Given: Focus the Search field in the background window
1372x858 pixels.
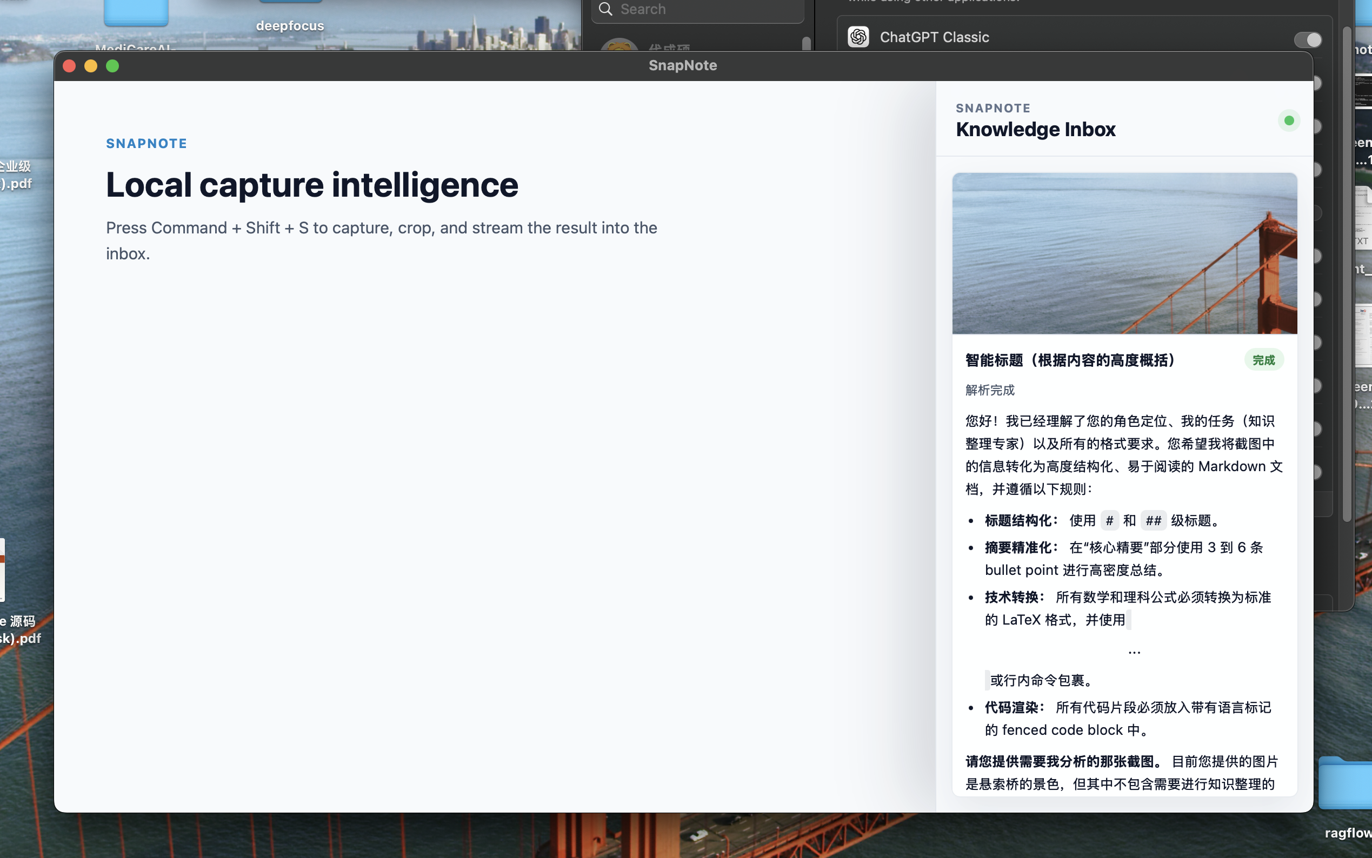Looking at the screenshot, I should (697, 10).
